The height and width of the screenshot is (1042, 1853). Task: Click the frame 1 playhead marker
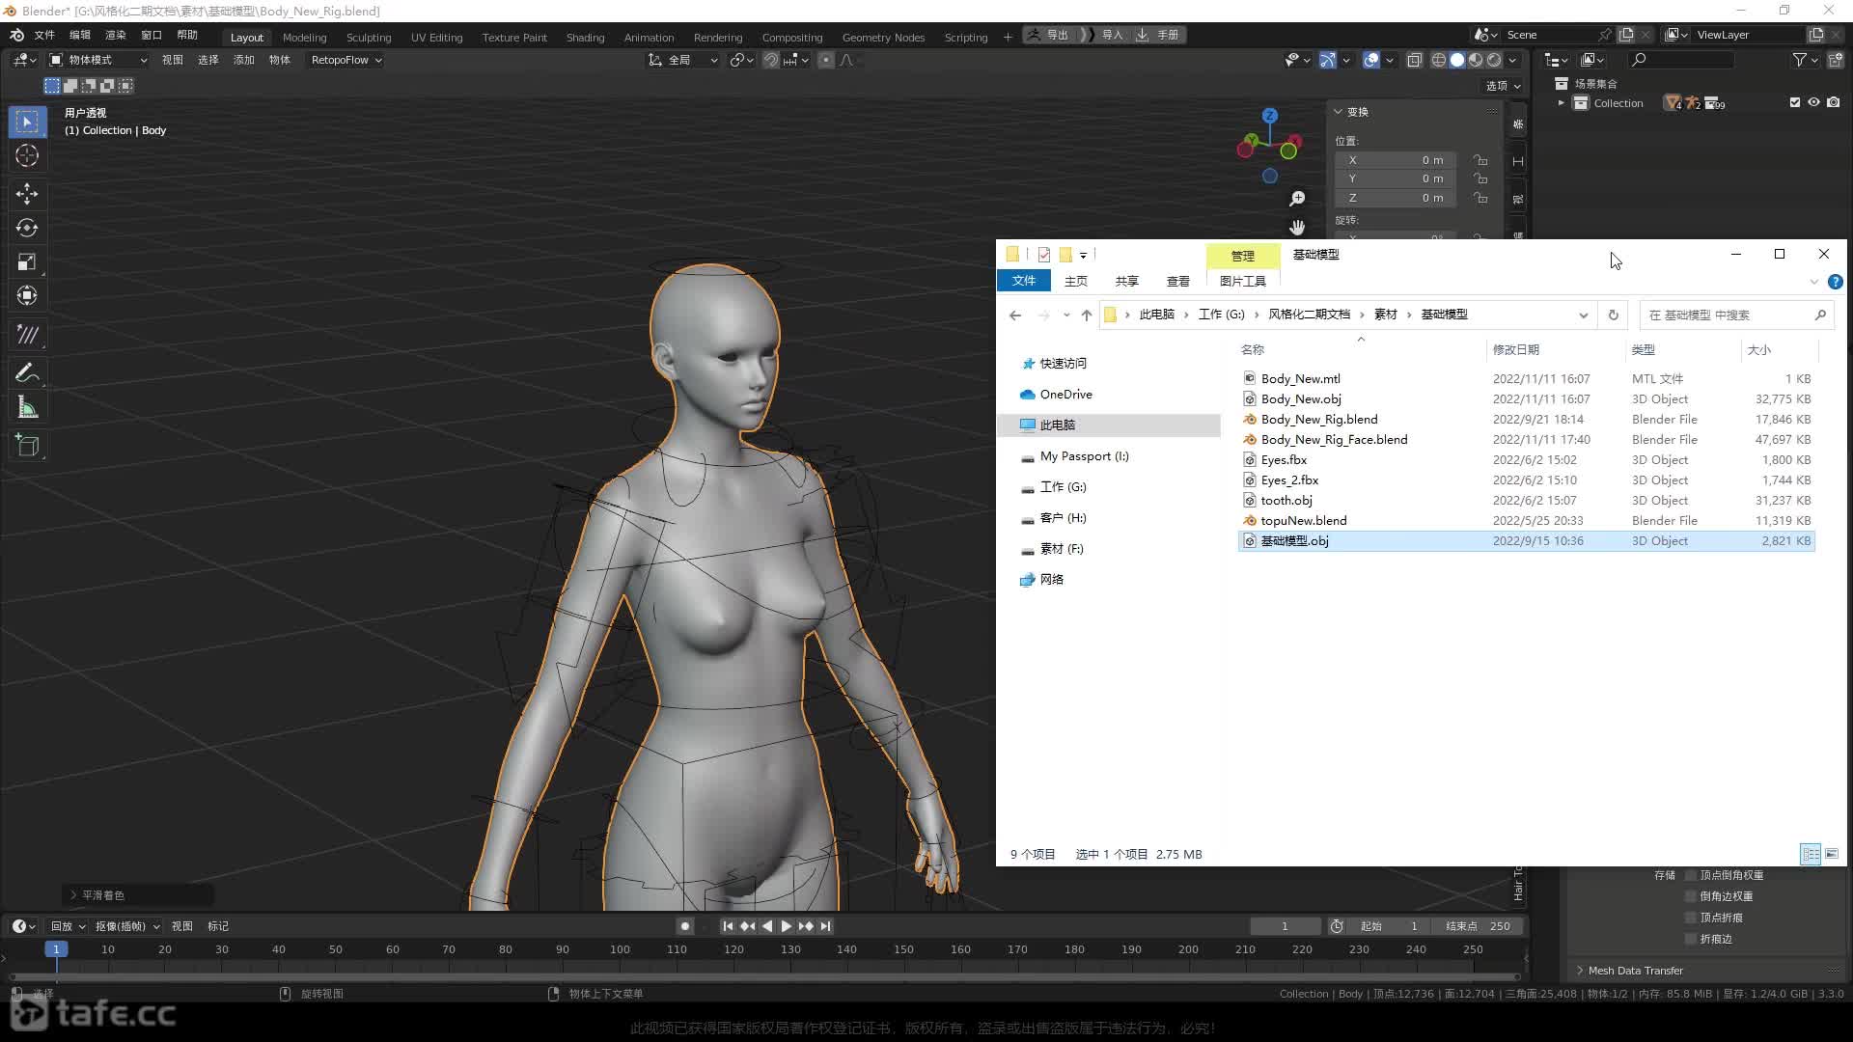click(x=56, y=949)
